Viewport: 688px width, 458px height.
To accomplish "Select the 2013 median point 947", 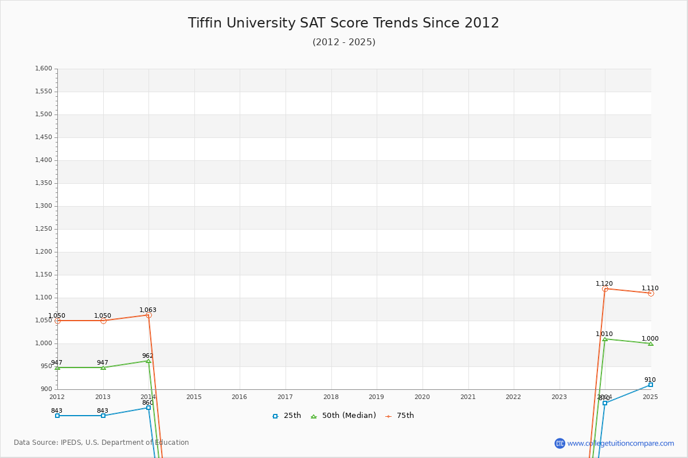I will tap(103, 368).
